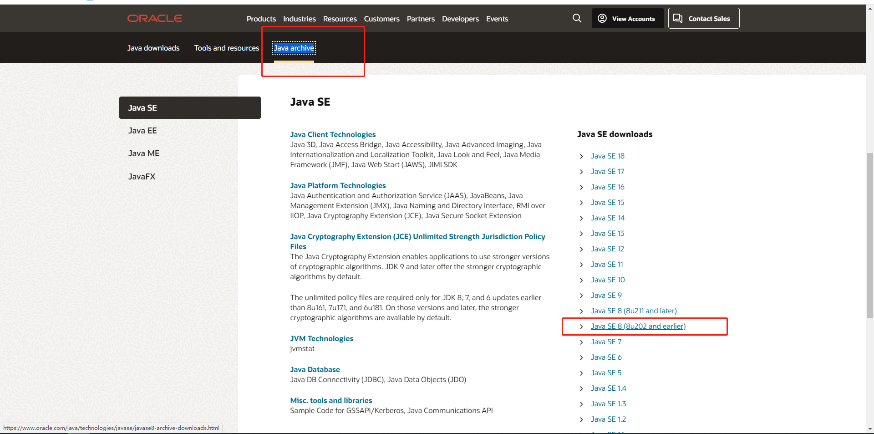Click the scrollbar down arrow
This screenshot has height=434, width=874.
pyautogui.click(x=870, y=429)
